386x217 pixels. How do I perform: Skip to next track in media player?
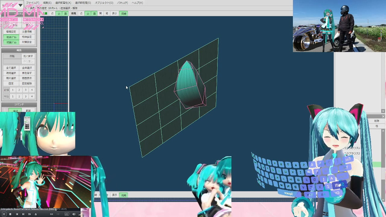[x=23, y=214]
